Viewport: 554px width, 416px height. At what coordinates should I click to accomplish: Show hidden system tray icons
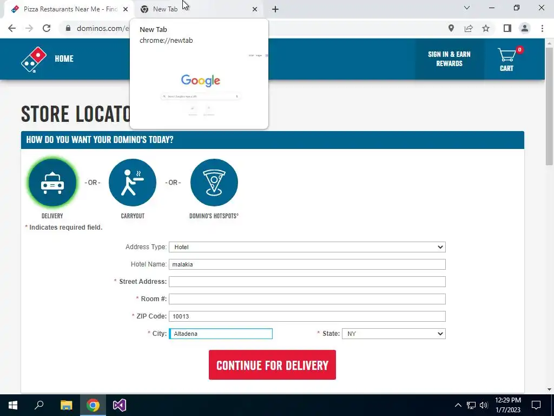[x=458, y=405]
